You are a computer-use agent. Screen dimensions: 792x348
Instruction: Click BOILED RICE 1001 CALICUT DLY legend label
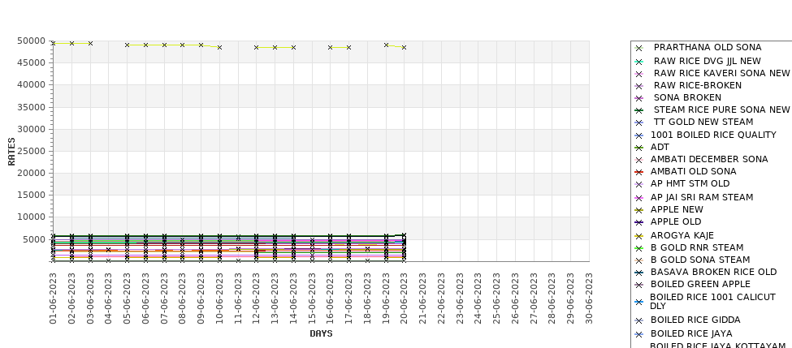712,302
